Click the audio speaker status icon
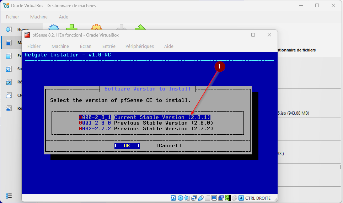Screen dimensions: 343x203 tap(187, 198)
